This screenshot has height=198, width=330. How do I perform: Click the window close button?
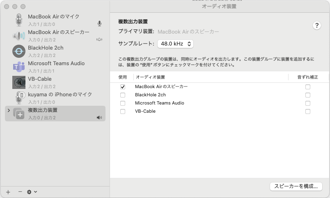point(7,7)
